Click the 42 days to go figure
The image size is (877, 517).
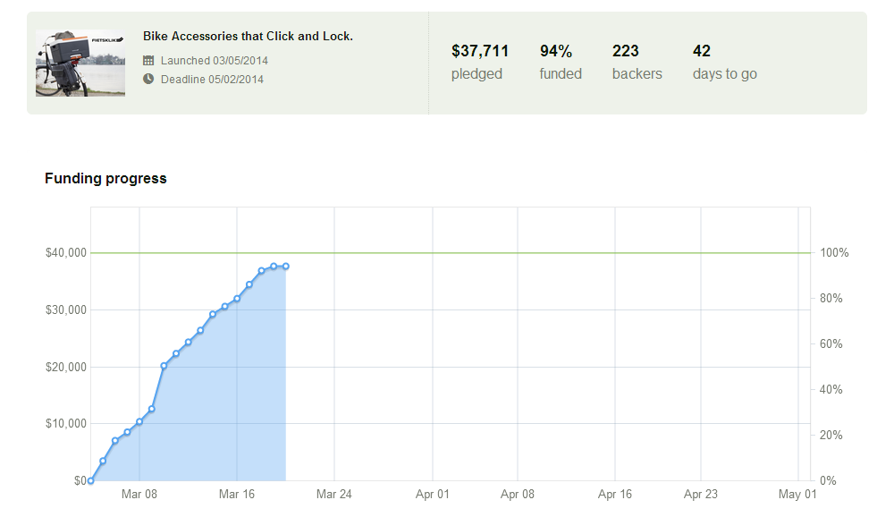(x=702, y=52)
